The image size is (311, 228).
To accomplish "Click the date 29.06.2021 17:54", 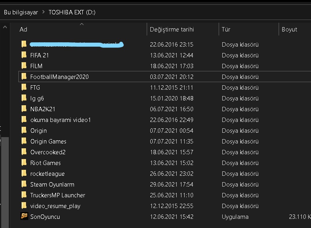I will tap(171, 185).
